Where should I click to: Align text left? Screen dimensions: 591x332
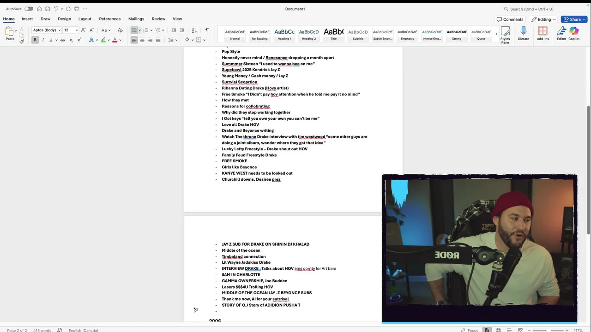(134, 40)
